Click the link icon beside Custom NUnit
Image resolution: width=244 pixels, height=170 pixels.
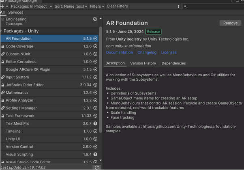(x=3, y=54)
